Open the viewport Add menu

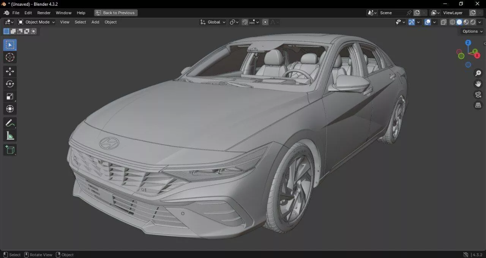click(95, 22)
